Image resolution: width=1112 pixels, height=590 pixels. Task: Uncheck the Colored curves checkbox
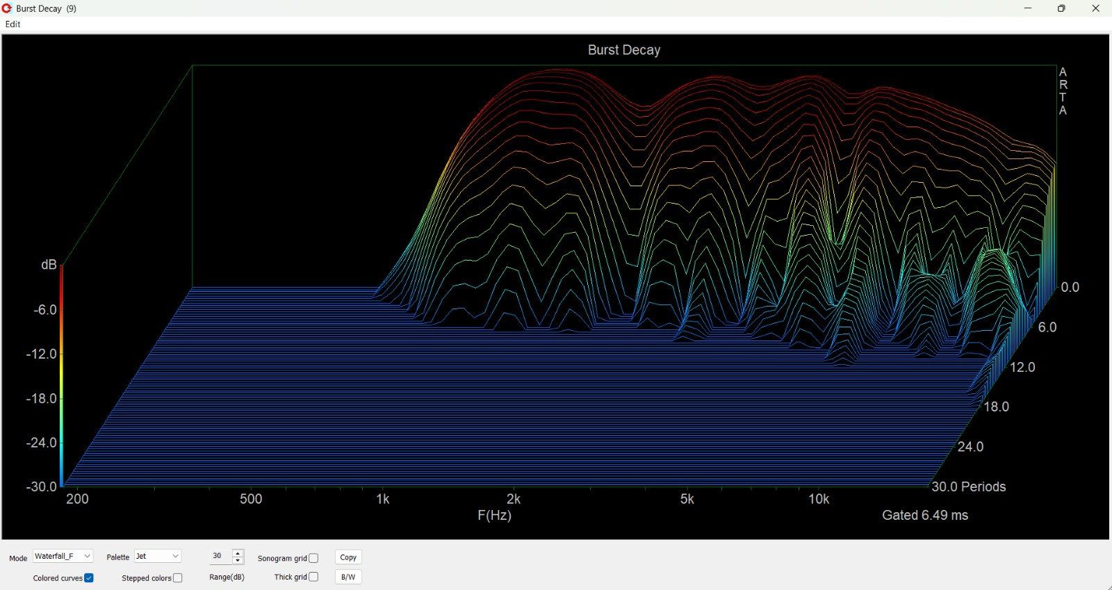[89, 578]
